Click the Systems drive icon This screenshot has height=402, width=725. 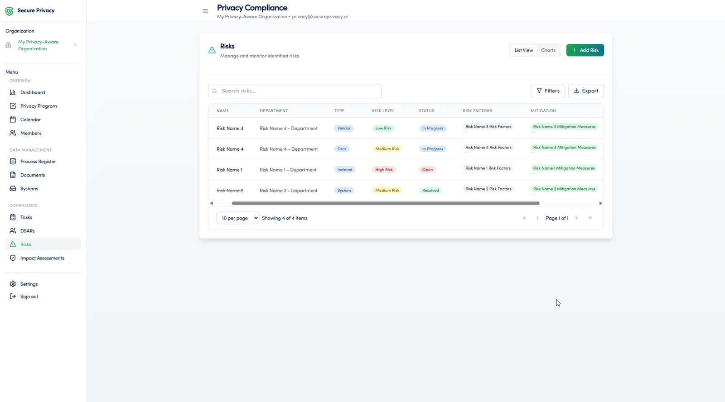click(13, 188)
